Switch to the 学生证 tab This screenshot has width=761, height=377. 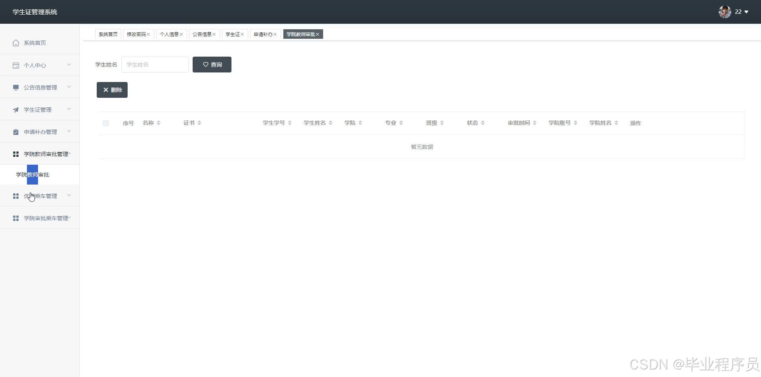coord(232,34)
